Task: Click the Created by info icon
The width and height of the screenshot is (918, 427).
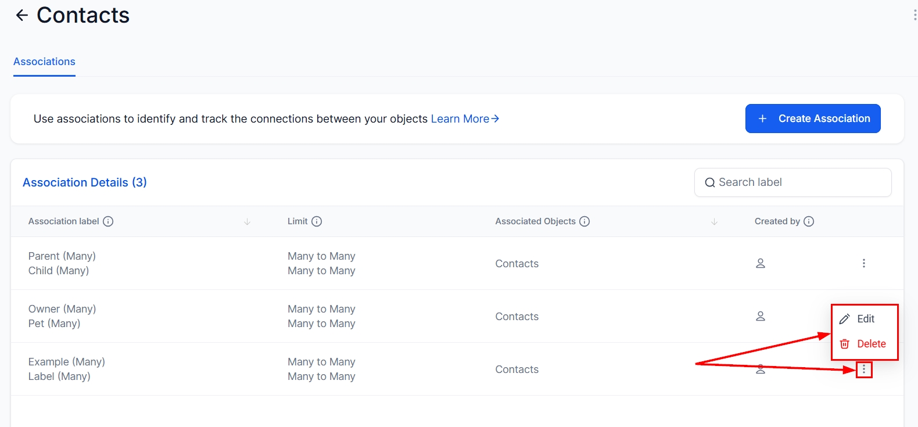Action: point(809,221)
